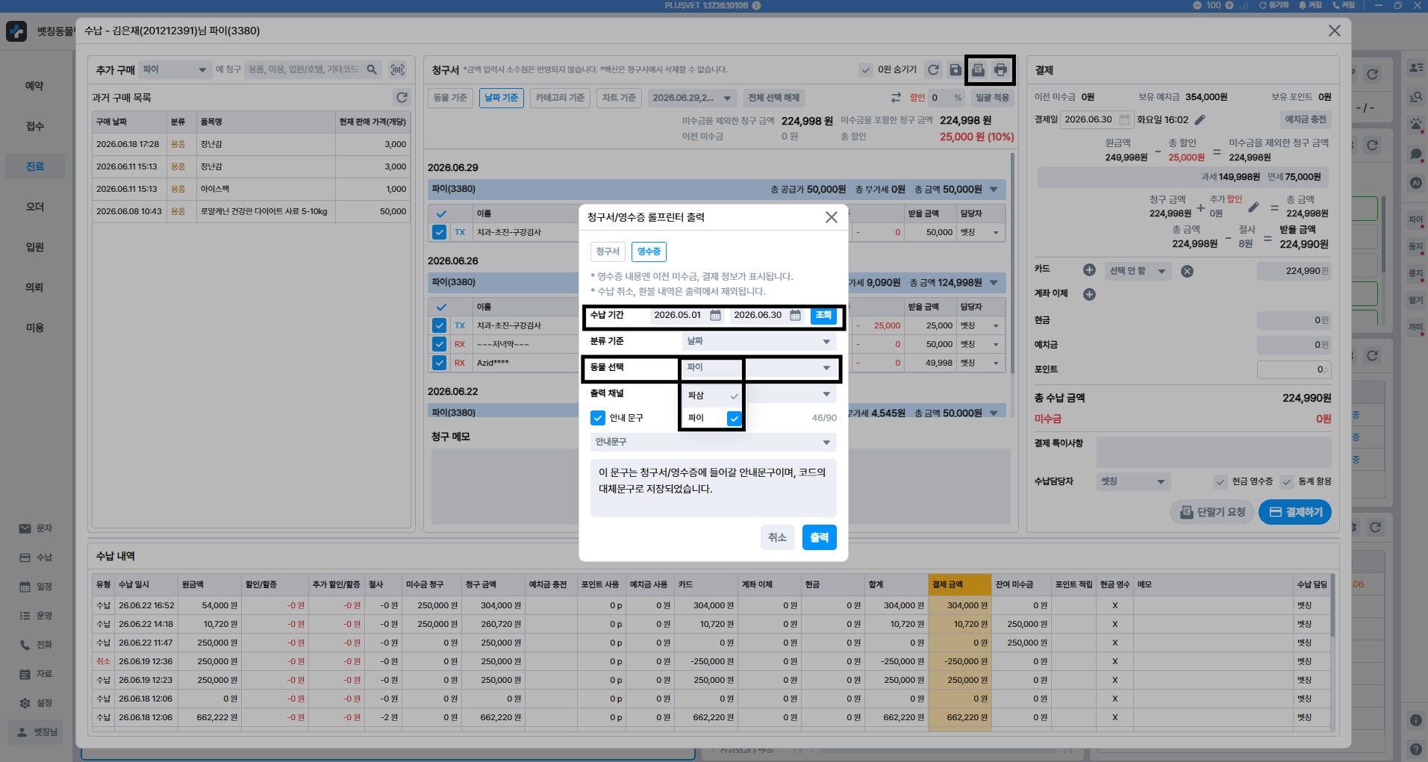
Task: Collapse the 2026.06.29 파이(3380) invoice group
Action: coord(994,190)
